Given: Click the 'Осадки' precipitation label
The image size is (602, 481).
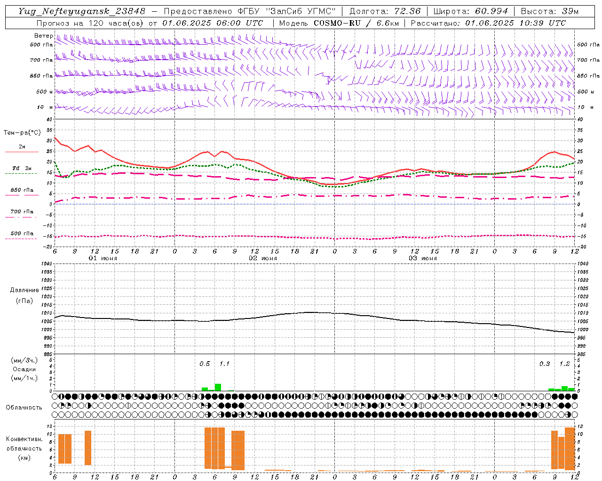Looking at the screenshot, I should pos(24,369).
